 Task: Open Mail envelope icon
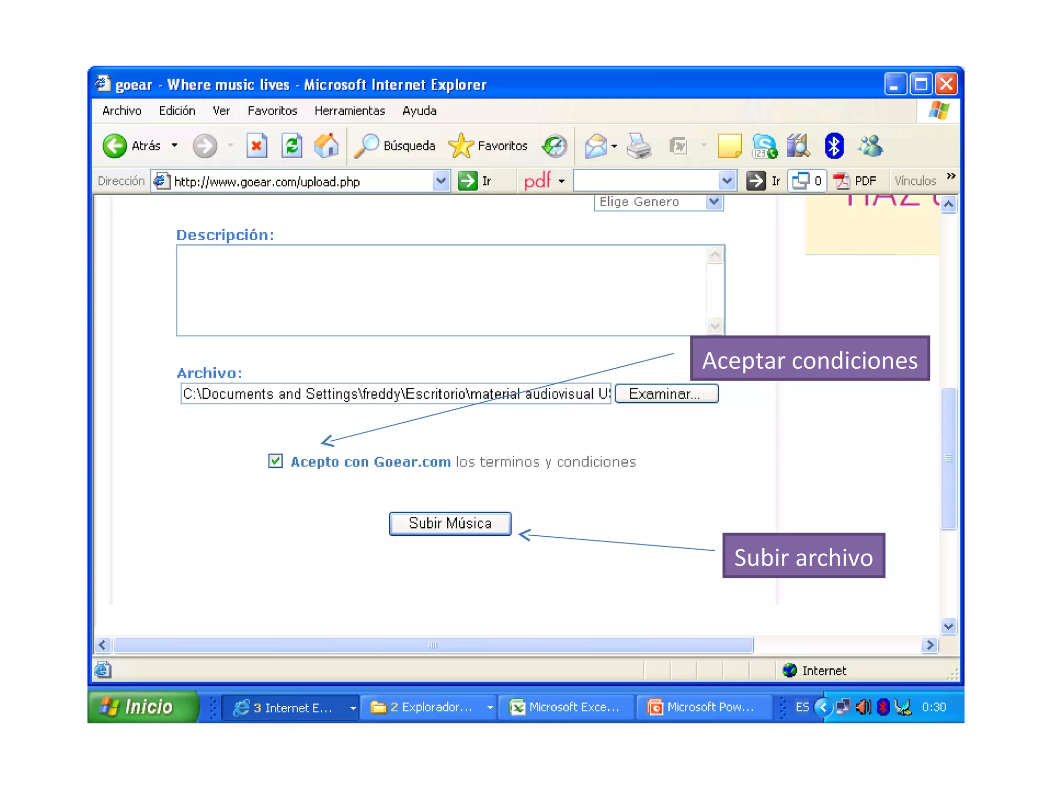596,146
